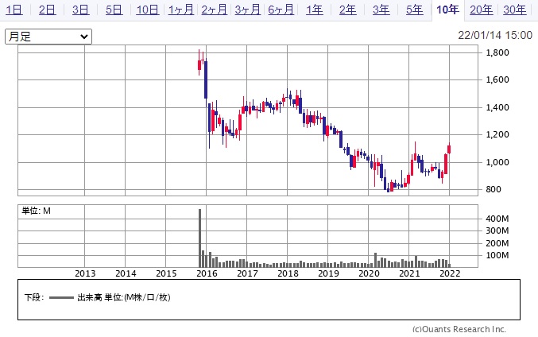This screenshot has width=538, height=337.
Task: Select the 5日 period tab
Action: click(114, 10)
